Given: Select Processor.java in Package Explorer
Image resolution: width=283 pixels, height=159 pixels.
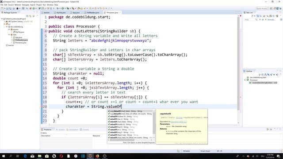Looking at the screenshot, I should click(x=20, y=43).
